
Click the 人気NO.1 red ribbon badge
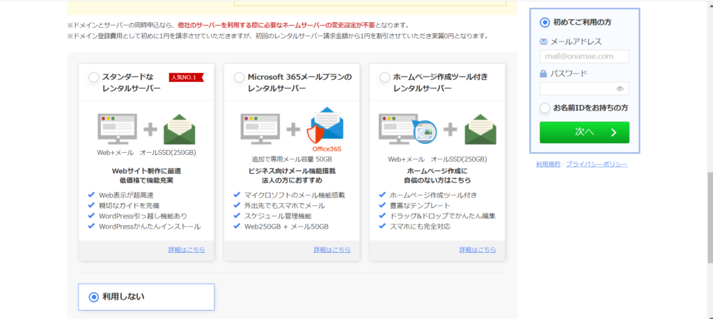tap(186, 77)
